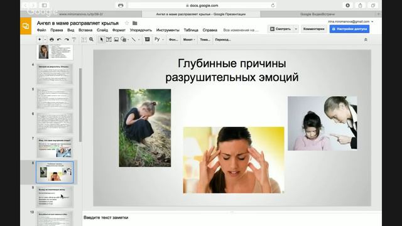This screenshot has height=226, width=402.
Task: Select the line tool
Action: 134,40
